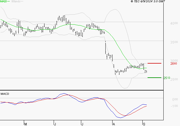Click the S month marker on time axis
Viewport: 180px width, 126px height.
(144, 124)
